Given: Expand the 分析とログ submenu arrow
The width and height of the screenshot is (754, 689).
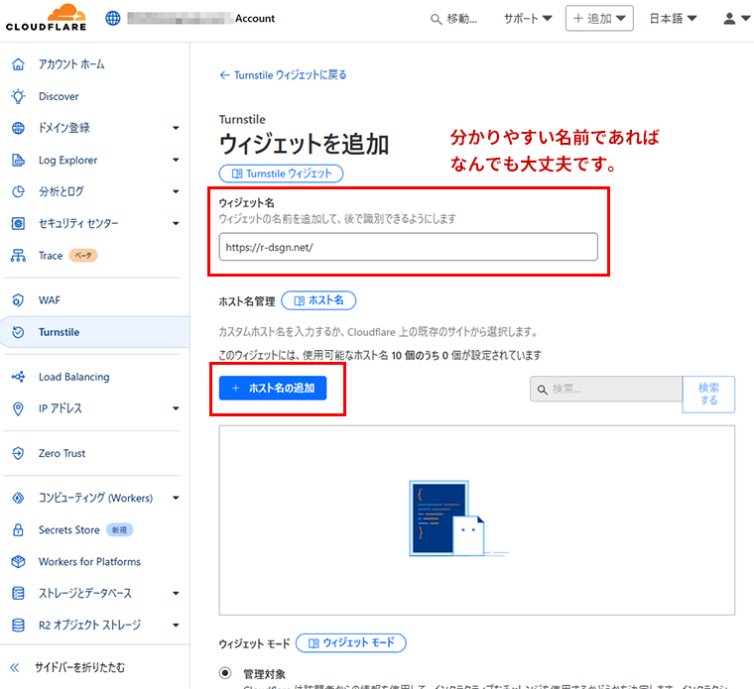Looking at the screenshot, I should [176, 191].
